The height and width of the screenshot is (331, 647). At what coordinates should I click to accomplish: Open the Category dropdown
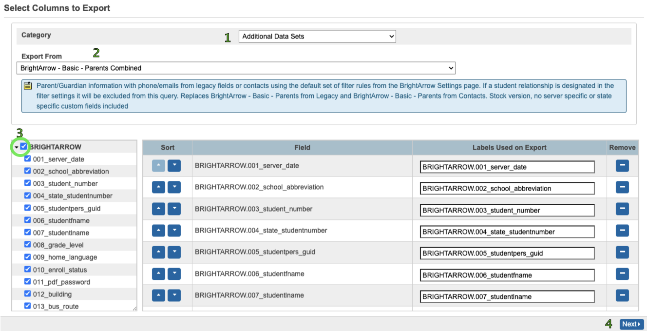(x=317, y=37)
